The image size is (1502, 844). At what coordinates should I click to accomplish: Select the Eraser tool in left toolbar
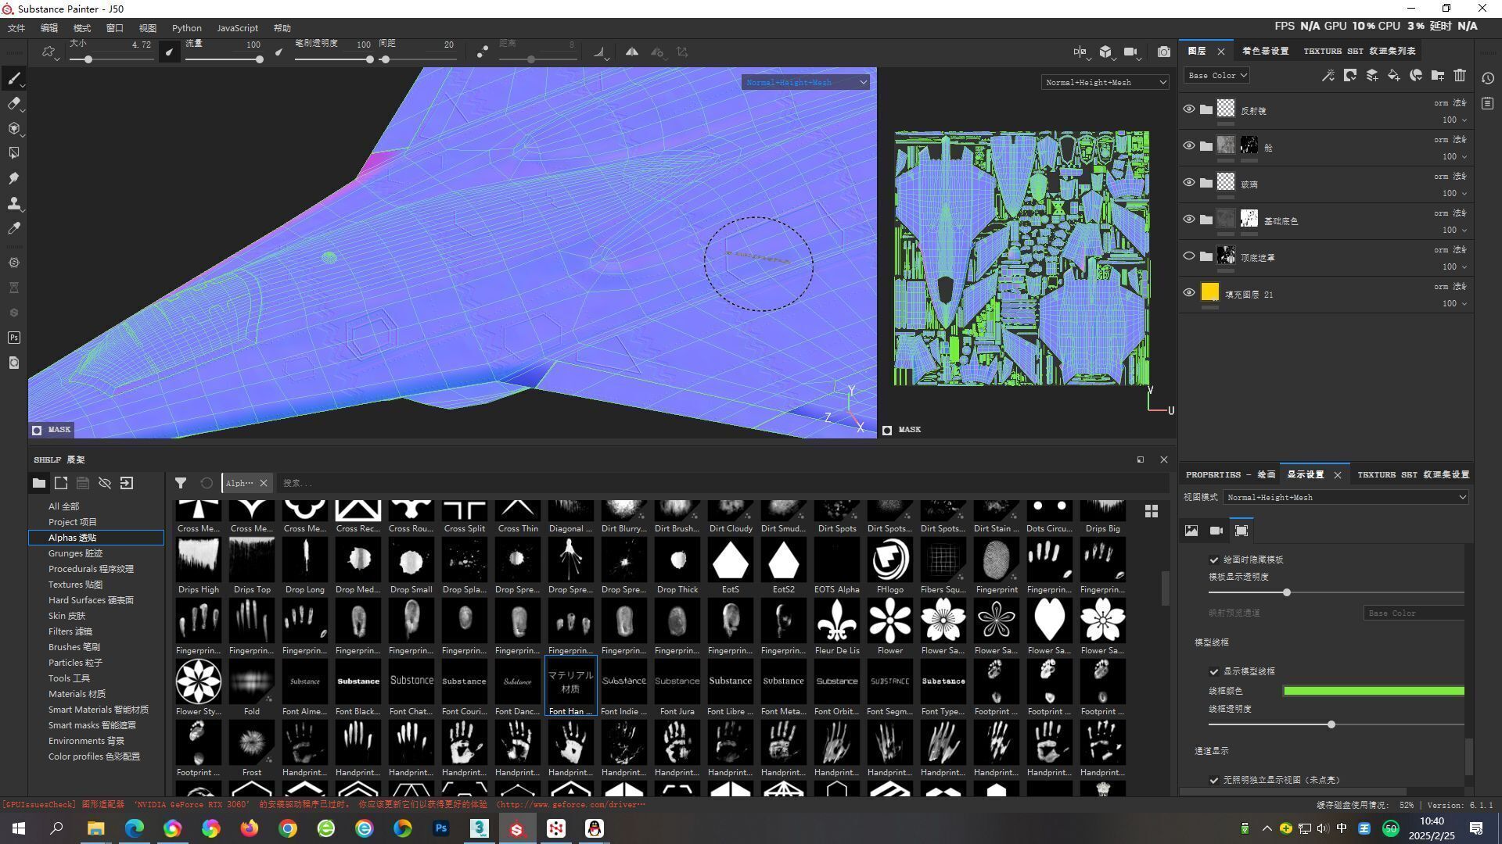(13, 103)
